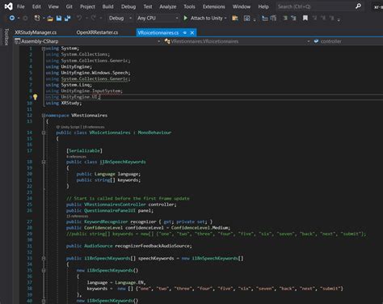This screenshot has height=304, width=383.
Task: Click the references CodeLens above i18nSpeechKeywords class
Action: point(77,157)
